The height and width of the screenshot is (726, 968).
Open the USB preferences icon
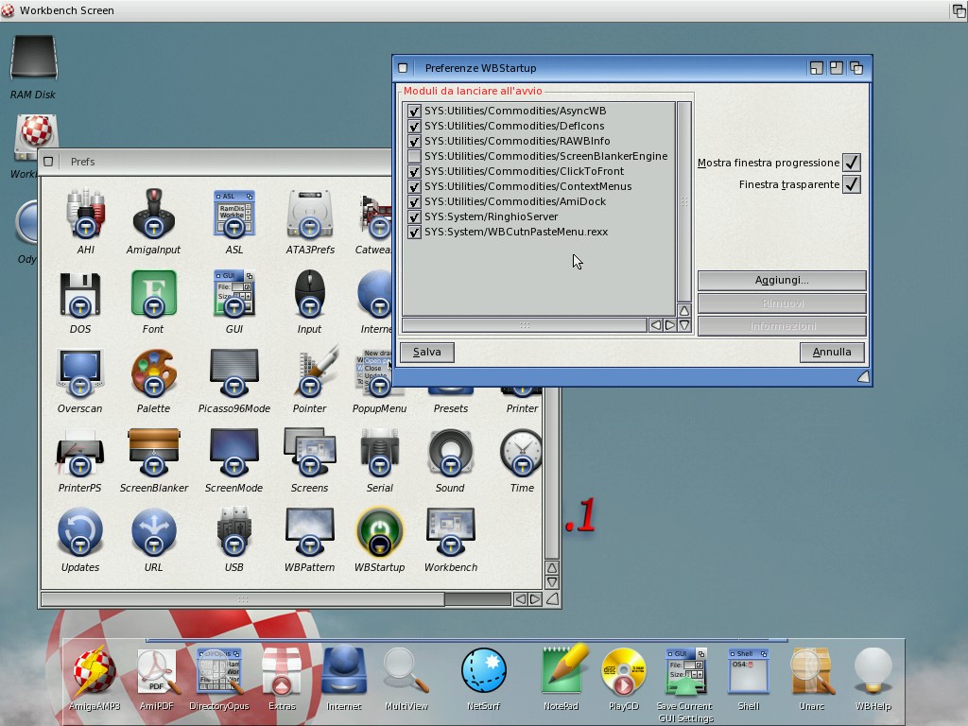click(x=233, y=533)
